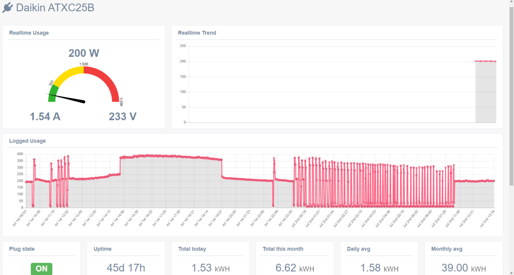Click the Jul 1st 19:57 axis label
Image resolution: width=514 pixels, height=275 pixels.
click(215, 218)
